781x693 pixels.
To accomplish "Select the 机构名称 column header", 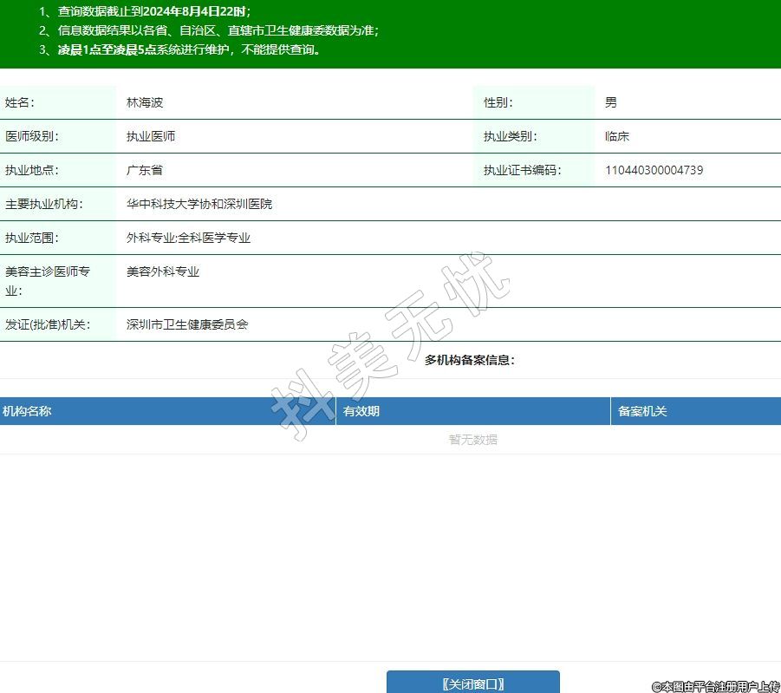I will (x=27, y=411).
